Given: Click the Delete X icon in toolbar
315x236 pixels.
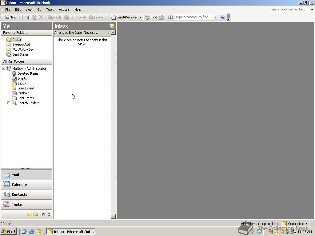Looking at the screenshot, I should (41, 17).
